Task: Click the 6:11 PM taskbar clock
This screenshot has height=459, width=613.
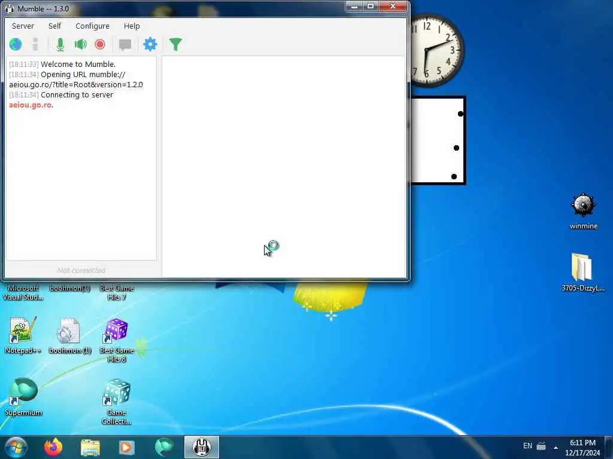Action: click(x=582, y=448)
